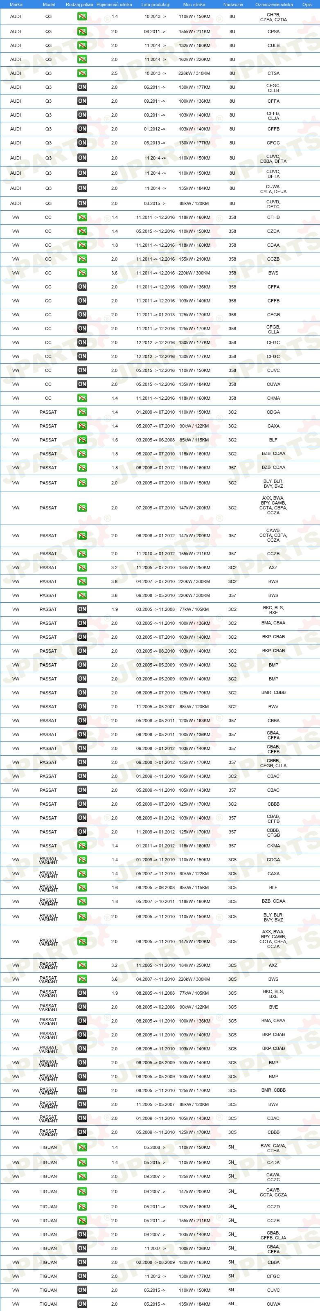Click the PB icon in the CHPB, CZEA, CZDA row
This screenshot has width=320, height=1311.
(x=82, y=16)
